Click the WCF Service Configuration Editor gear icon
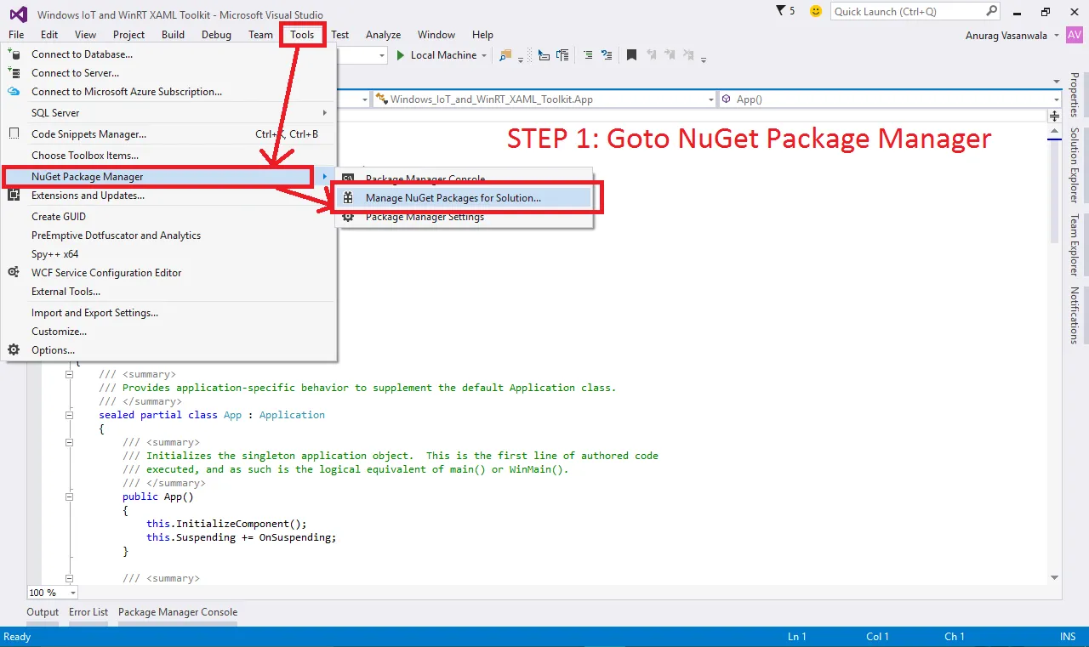Screen dimensions: 1089x647 14,273
